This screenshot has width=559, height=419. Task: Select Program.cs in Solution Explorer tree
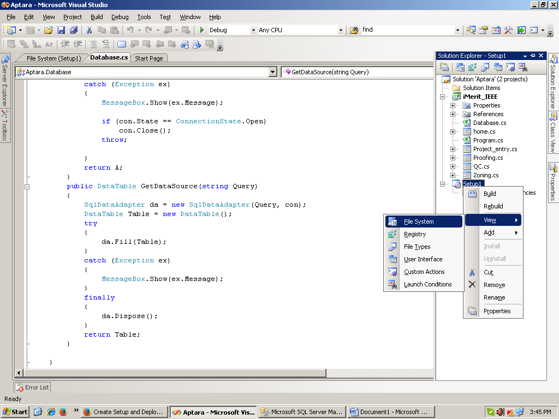[488, 140]
